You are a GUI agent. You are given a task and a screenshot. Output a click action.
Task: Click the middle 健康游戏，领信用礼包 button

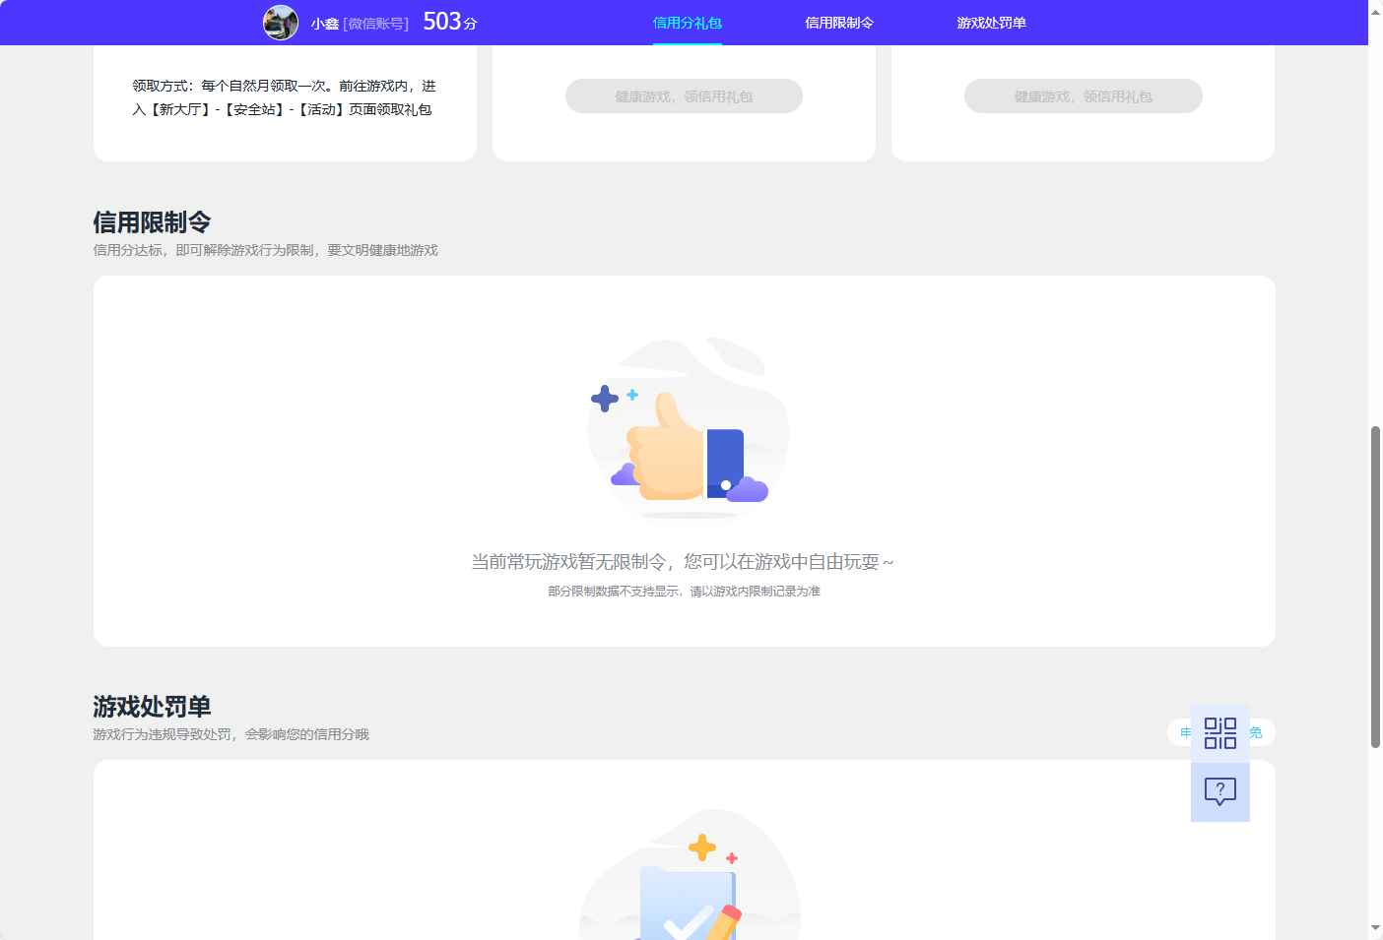click(683, 95)
